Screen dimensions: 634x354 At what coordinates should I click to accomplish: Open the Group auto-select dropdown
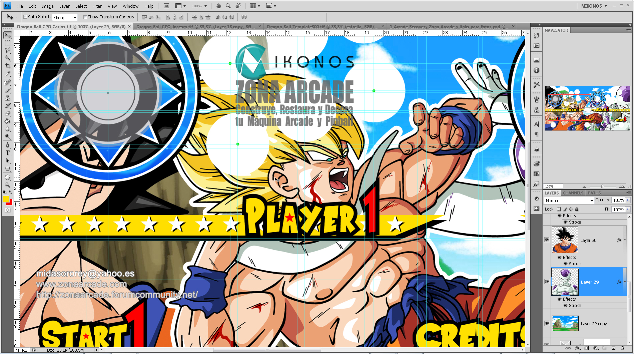coord(65,17)
